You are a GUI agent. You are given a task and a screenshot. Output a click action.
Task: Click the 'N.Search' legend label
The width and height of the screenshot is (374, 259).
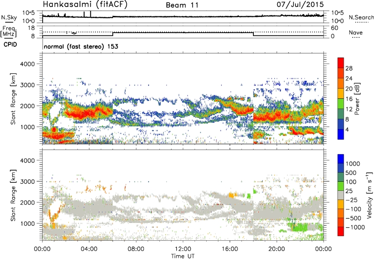point(361,17)
